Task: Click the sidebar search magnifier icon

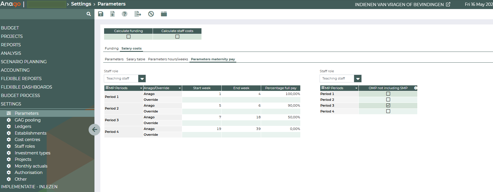Action: (89, 14)
